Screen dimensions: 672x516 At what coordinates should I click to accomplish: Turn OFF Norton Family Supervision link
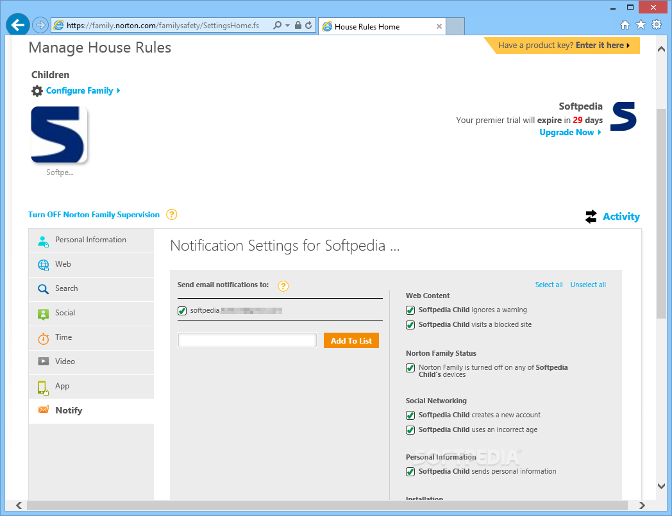(94, 215)
